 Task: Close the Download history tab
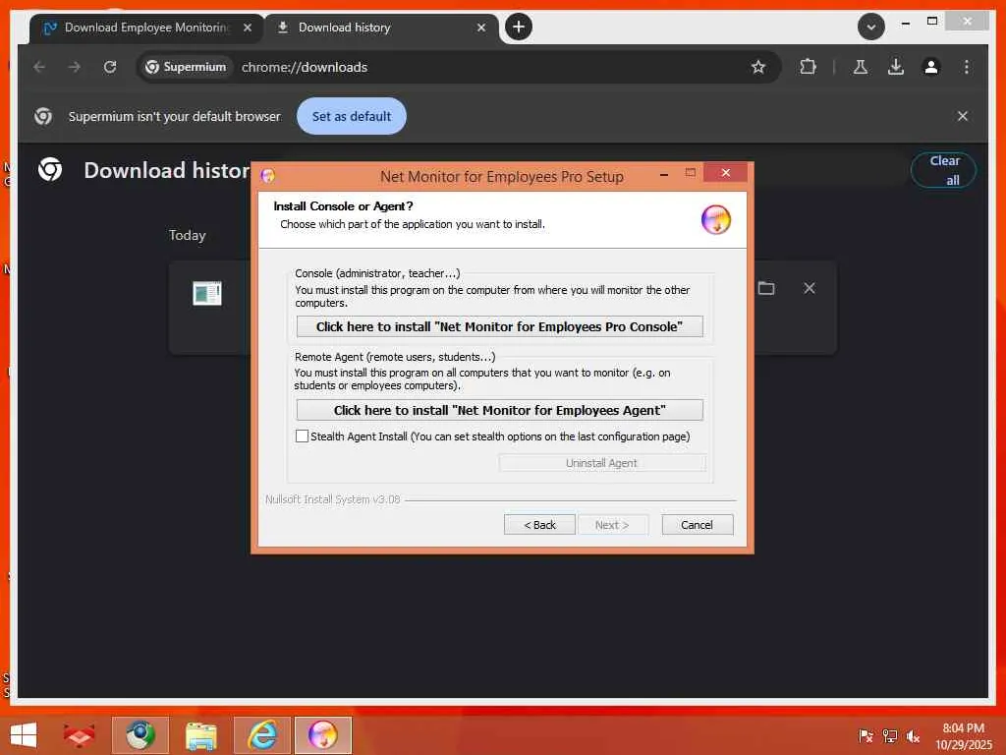481,28
